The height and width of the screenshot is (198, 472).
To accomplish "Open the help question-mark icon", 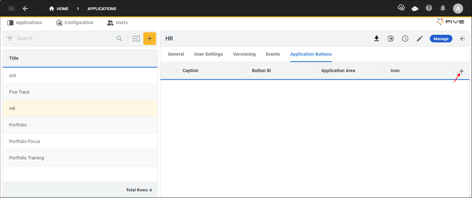I will [429, 8].
